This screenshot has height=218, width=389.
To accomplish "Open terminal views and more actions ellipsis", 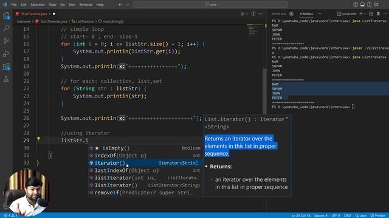I will tap(385, 14).
